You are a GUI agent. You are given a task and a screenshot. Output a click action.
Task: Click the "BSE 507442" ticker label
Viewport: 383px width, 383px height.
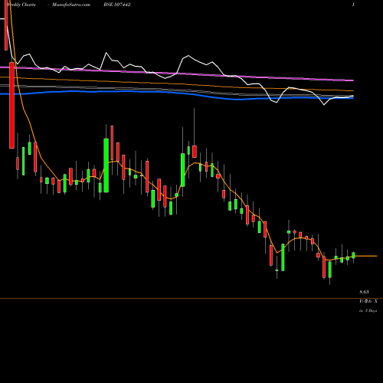coord(117,5)
